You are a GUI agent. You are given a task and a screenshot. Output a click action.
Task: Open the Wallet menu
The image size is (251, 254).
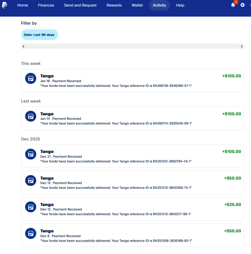pos(137,5)
